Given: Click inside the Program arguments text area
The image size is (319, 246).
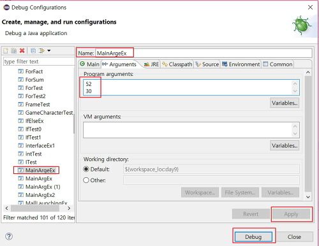Looking at the screenshot, I should click(191, 87).
